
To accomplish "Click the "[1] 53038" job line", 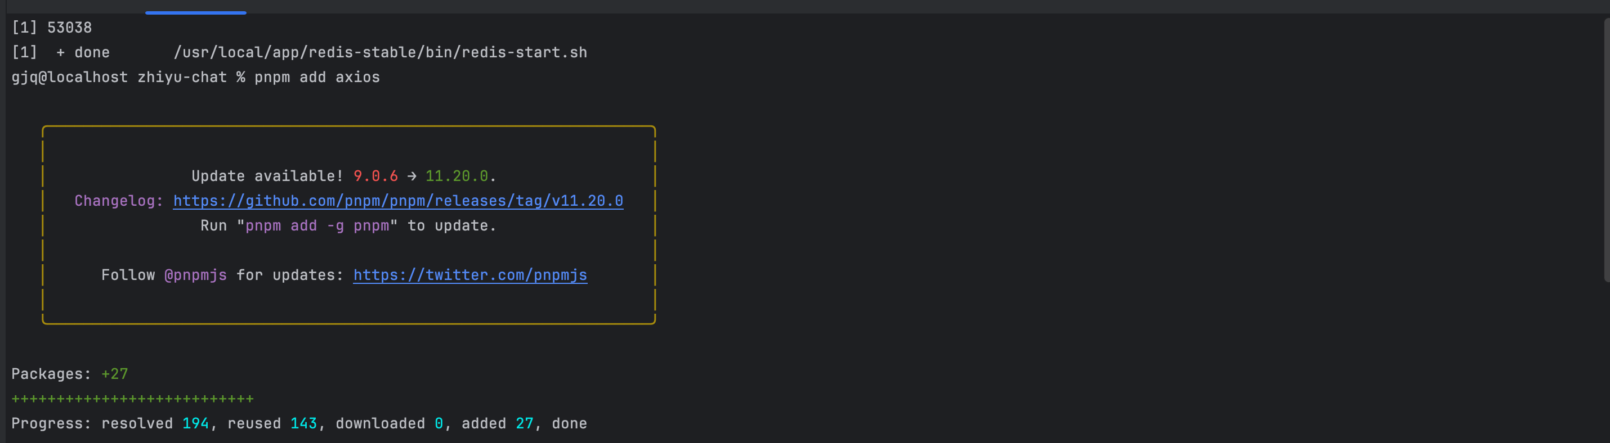I will pos(52,28).
